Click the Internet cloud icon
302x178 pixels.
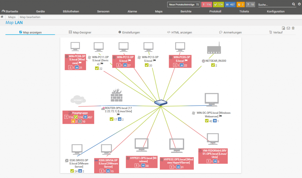click(x=78, y=100)
